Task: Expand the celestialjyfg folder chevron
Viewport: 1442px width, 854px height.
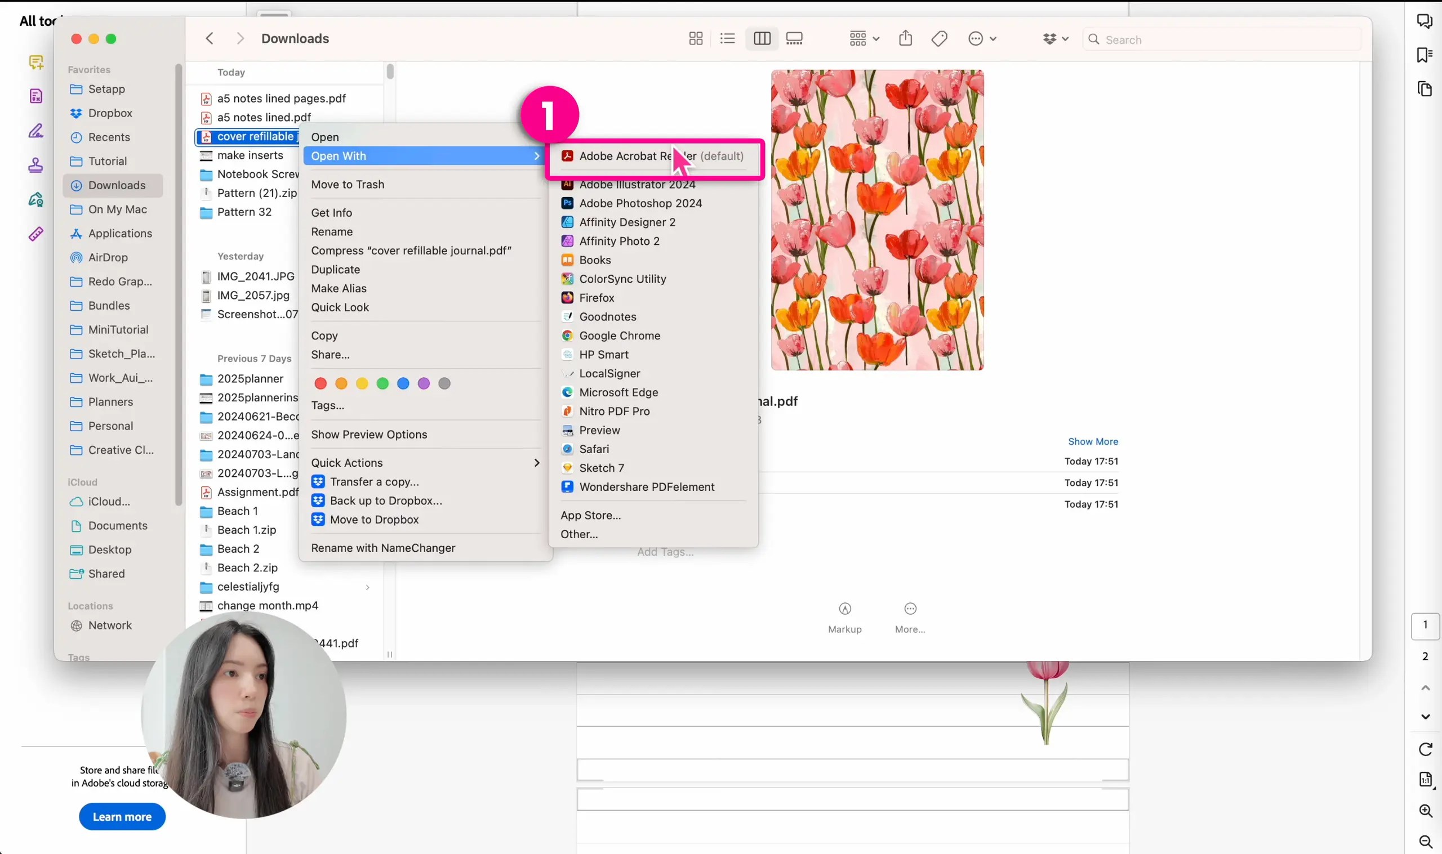Action: coord(367,587)
